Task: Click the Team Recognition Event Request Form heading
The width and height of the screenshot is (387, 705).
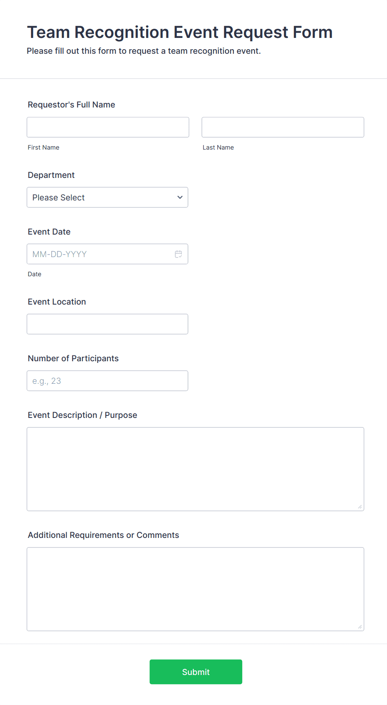Action: (x=180, y=32)
